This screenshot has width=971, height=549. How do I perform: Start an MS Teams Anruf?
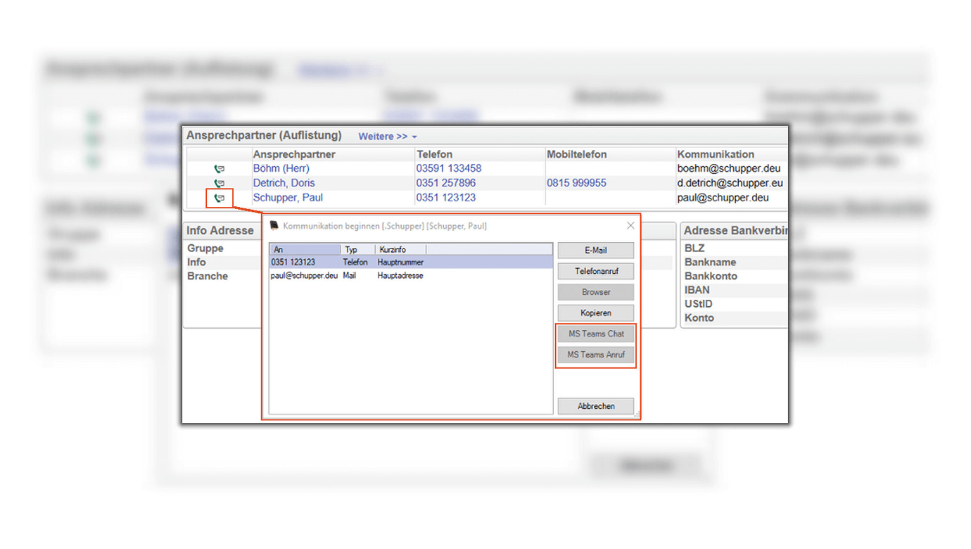(x=596, y=355)
